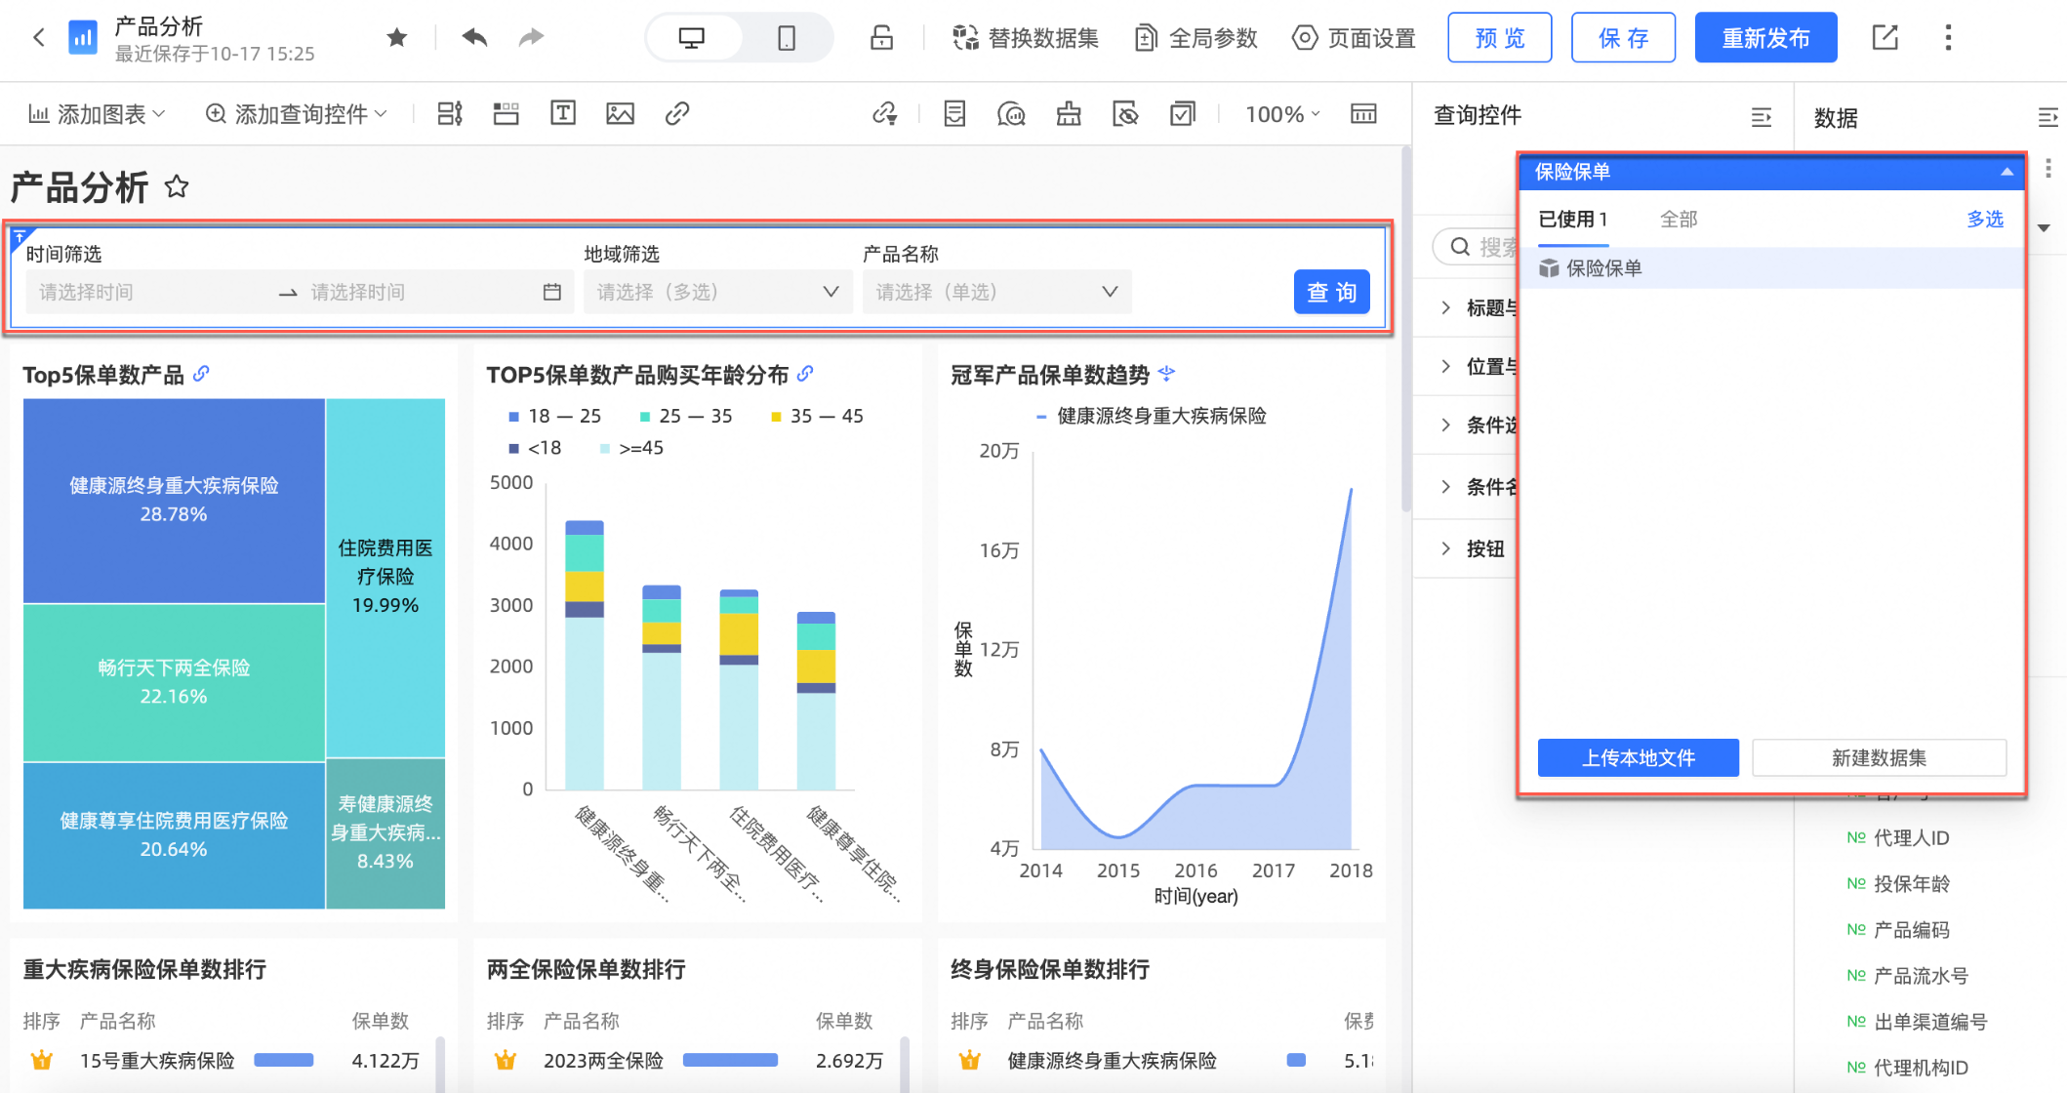Toggle the 25 — 35 legend item
The width and height of the screenshot is (2067, 1093).
pos(685,417)
